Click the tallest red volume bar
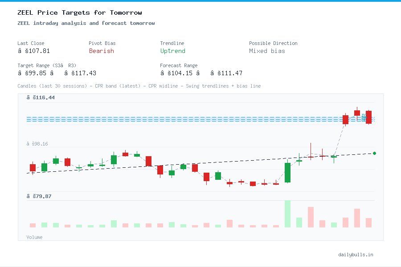 pos(311,217)
